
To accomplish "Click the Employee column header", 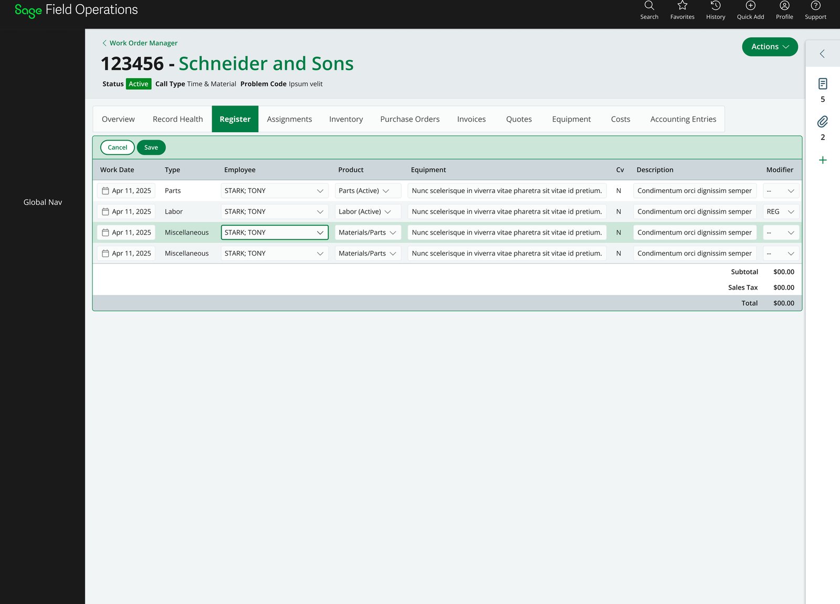I will 240,170.
